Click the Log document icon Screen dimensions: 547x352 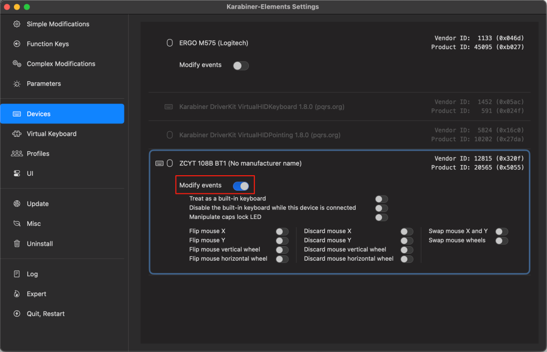tap(17, 274)
